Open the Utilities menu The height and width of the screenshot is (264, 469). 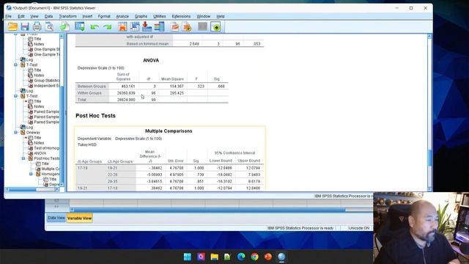pos(160,16)
